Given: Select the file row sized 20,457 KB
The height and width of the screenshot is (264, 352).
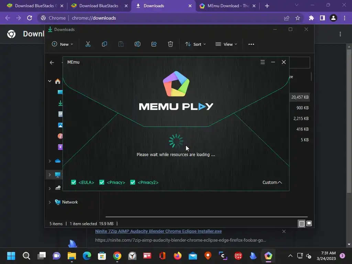Looking at the screenshot, I should (x=300, y=97).
